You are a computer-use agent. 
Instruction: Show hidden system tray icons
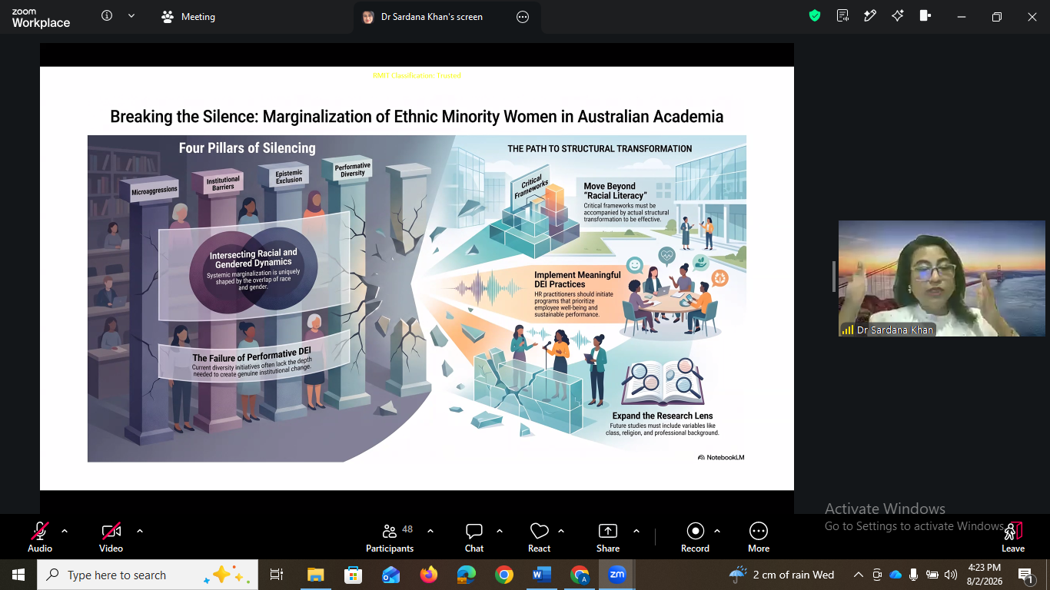[x=859, y=575]
